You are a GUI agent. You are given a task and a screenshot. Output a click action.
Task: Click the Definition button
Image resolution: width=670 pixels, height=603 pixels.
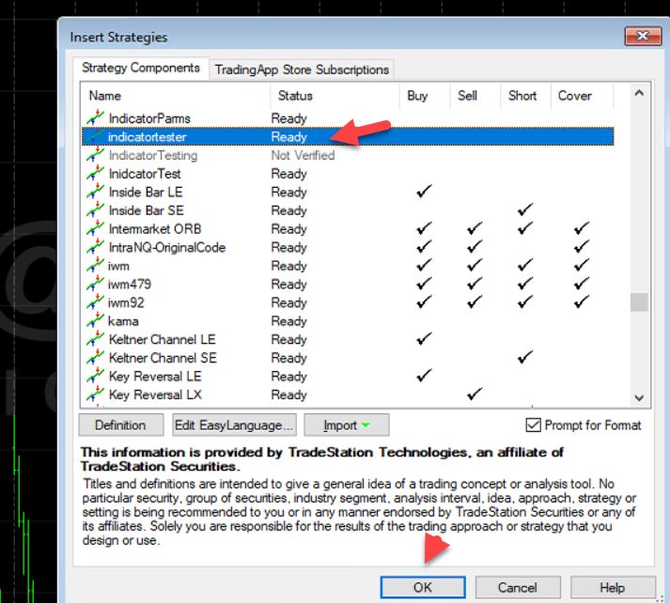pyautogui.click(x=120, y=425)
